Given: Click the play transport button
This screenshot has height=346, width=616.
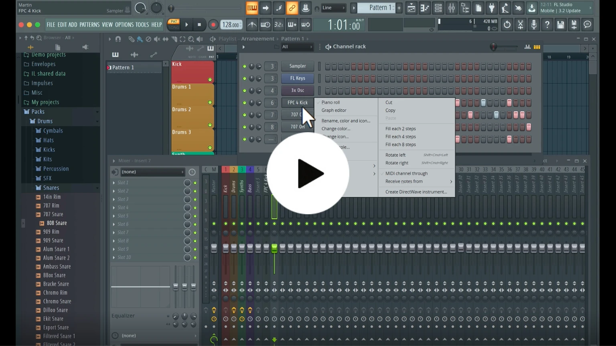Looking at the screenshot, I should (186, 25).
